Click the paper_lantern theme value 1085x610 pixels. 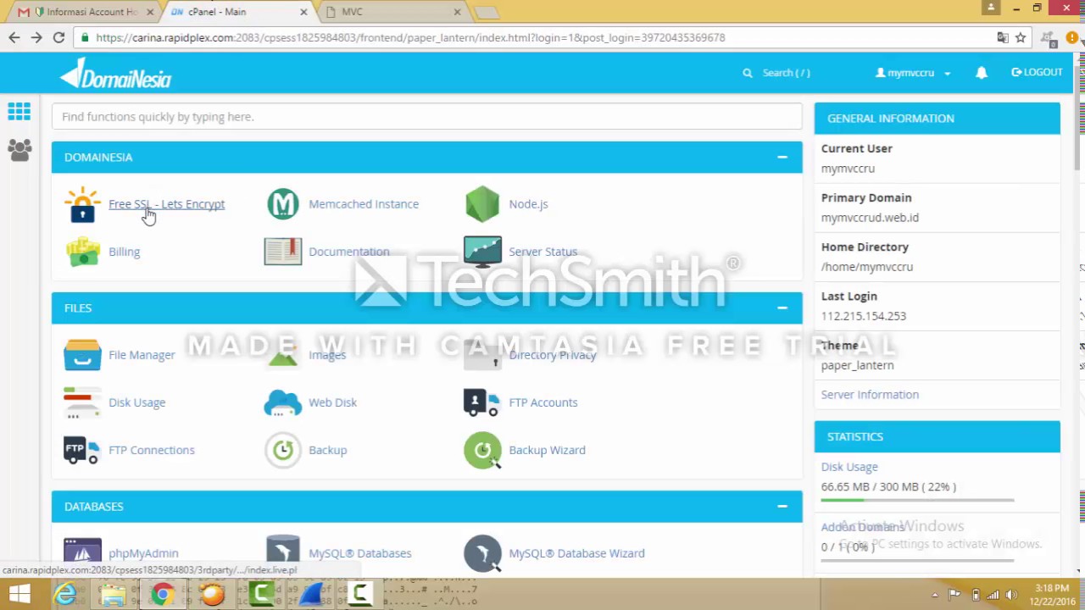857,365
